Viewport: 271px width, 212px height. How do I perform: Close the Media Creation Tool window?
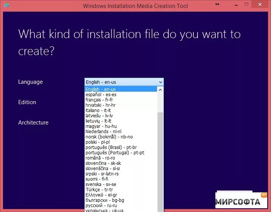click(260, 5)
